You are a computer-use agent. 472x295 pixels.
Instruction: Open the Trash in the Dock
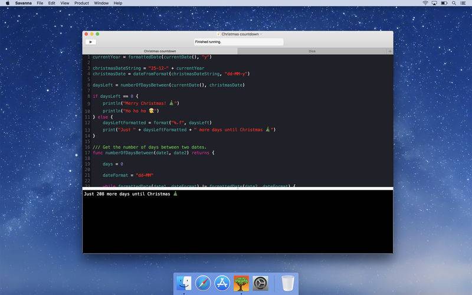[x=288, y=283]
